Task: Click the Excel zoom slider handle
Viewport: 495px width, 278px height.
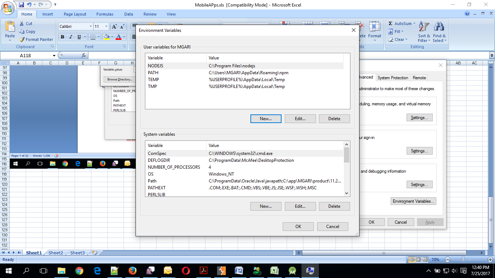Action: tap(463, 260)
